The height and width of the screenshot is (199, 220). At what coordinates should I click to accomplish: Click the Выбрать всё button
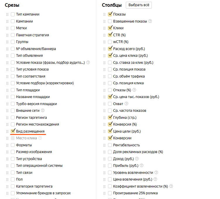coord(139,5)
